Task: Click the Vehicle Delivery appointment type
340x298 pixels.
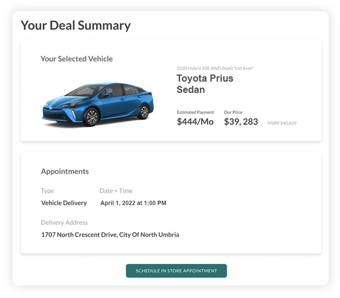Action: tap(64, 203)
